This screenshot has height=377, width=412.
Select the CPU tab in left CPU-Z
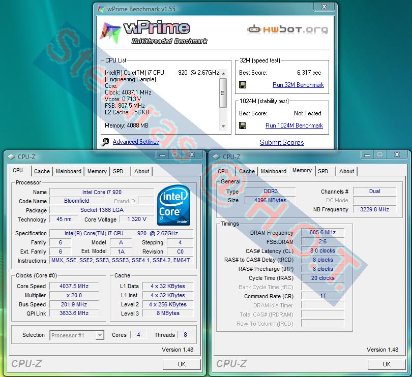pyautogui.click(x=18, y=170)
